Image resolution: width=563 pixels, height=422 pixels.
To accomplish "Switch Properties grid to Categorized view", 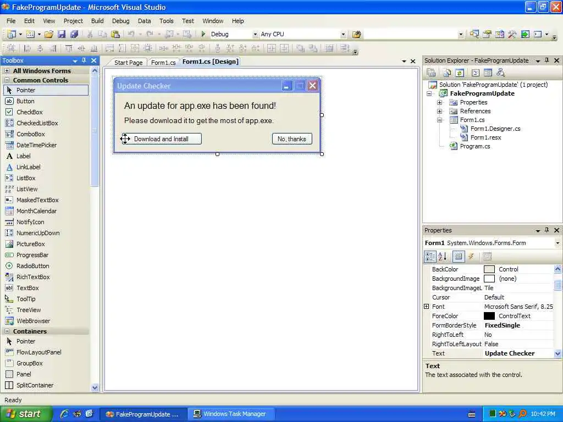I will click(430, 256).
